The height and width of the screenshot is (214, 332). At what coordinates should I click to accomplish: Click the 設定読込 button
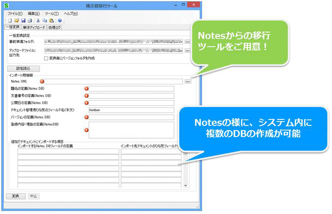24,68
